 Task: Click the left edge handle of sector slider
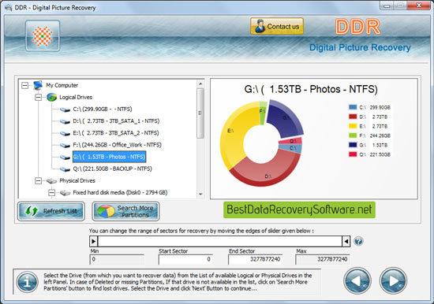point(94,242)
